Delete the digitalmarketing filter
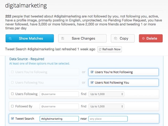Screen dimensions: 168x126 [x=151, y=38]
